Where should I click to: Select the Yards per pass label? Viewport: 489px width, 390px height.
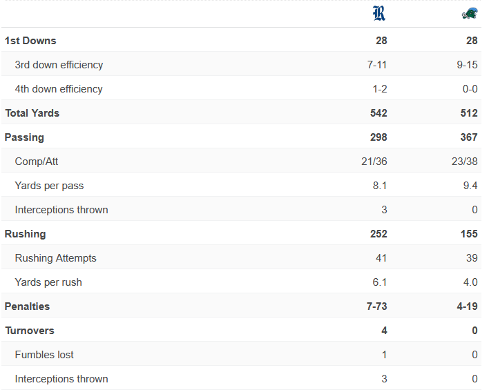[x=49, y=186]
